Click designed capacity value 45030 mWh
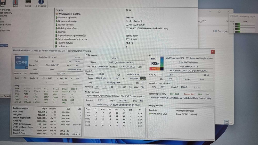The height and width of the screenshot is (145, 258). [x=132, y=36]
